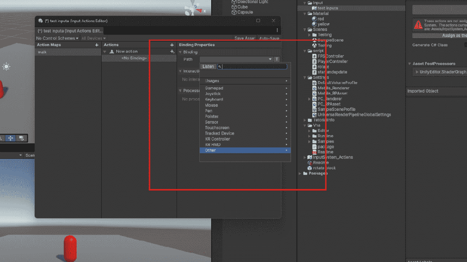Collapse the Interactions section foldout

tap(180, 71)
